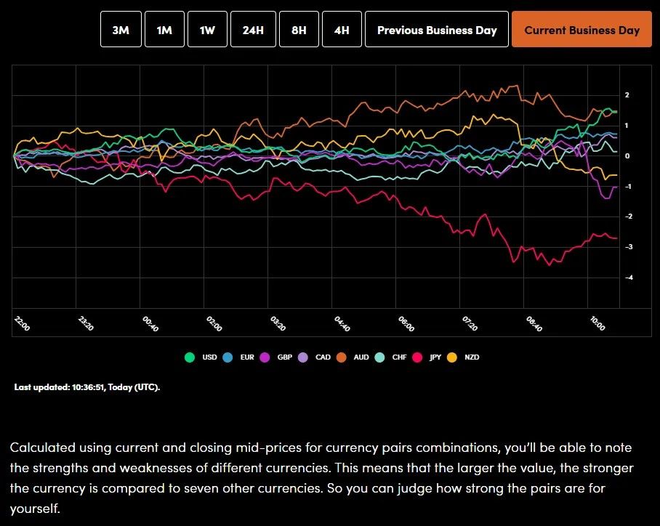This screenshot has height=526, width=660.
Task: Click the purple CAD legend dot
Action: [302, 357]
